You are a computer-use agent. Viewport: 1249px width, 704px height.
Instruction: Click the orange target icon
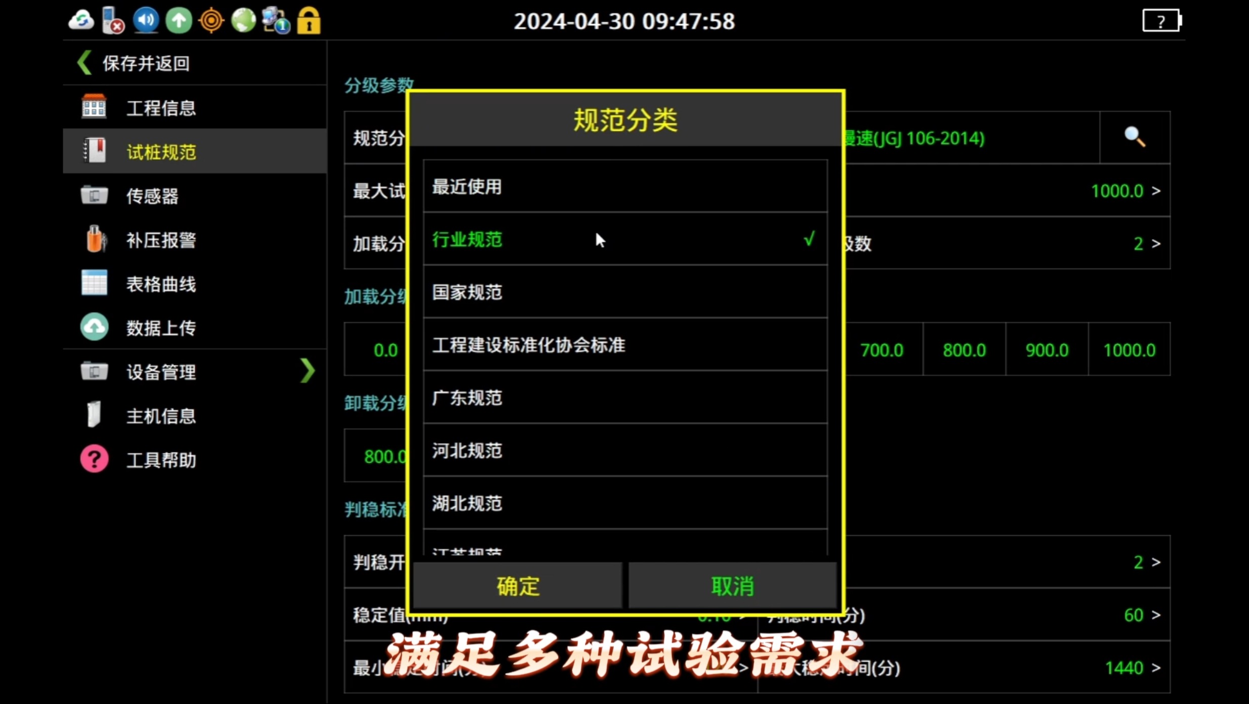tap(211, 21)
